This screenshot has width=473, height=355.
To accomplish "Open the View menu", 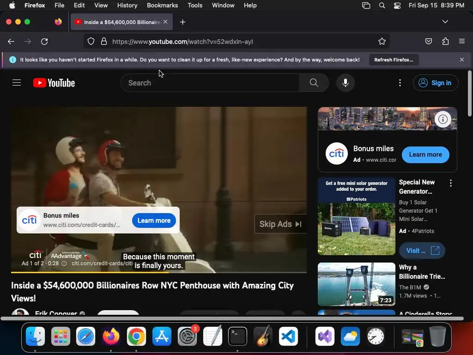I will click(101, 6).
